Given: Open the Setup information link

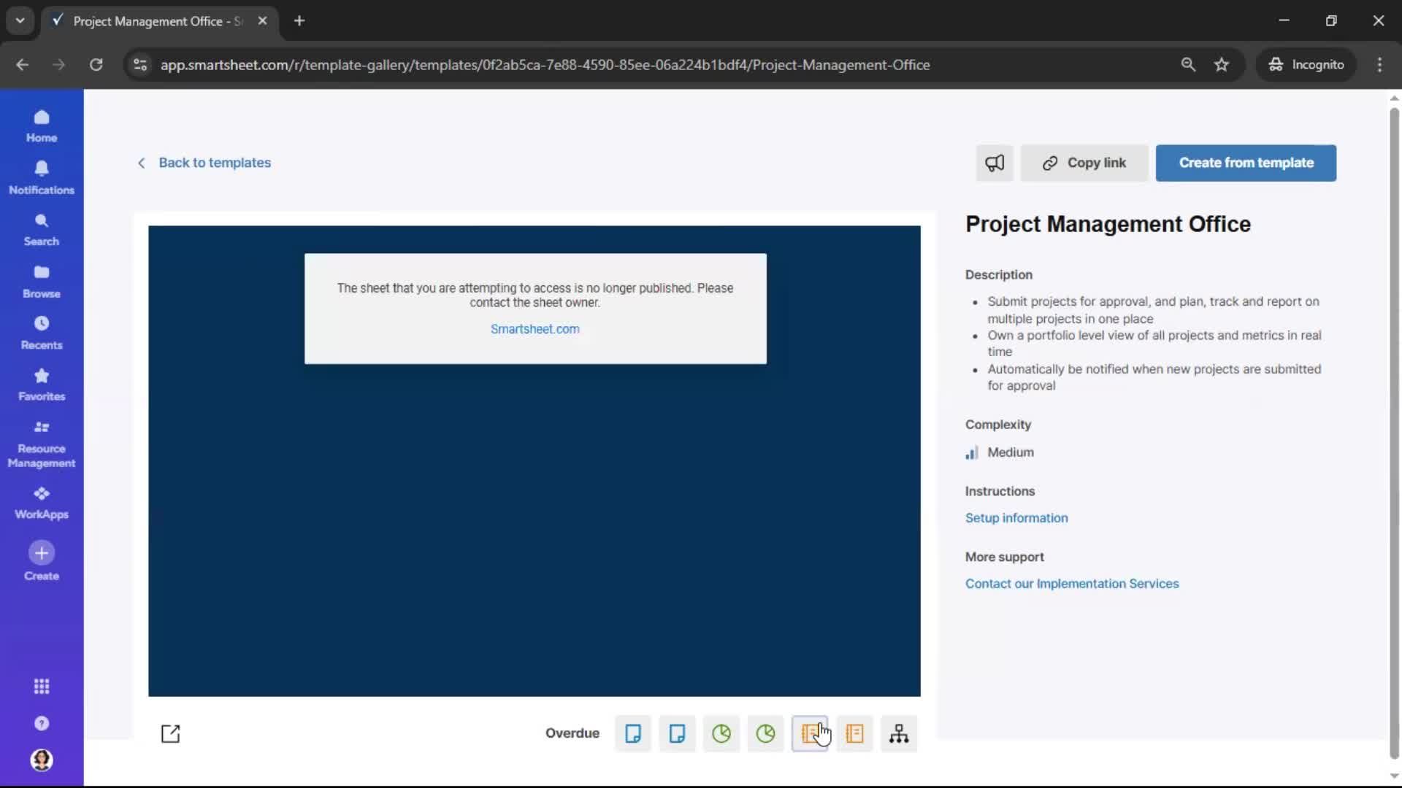Looking at the screenshot, I should tap(1016, 518).
